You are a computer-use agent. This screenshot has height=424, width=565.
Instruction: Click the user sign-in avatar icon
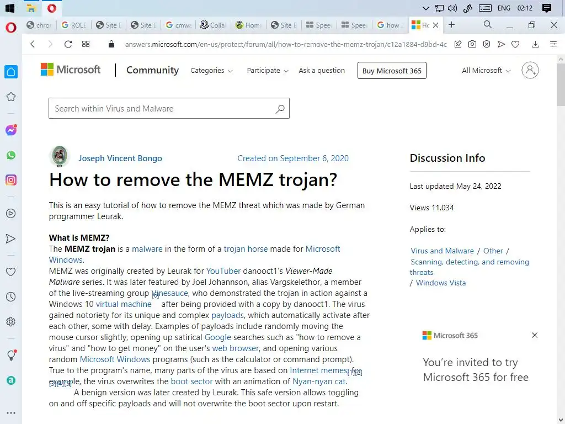click(530, 70)
